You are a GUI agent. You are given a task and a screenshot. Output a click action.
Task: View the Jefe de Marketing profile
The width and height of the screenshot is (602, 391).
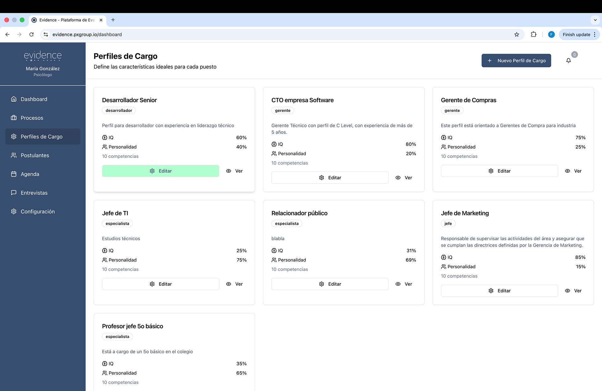tap(573, 291)
